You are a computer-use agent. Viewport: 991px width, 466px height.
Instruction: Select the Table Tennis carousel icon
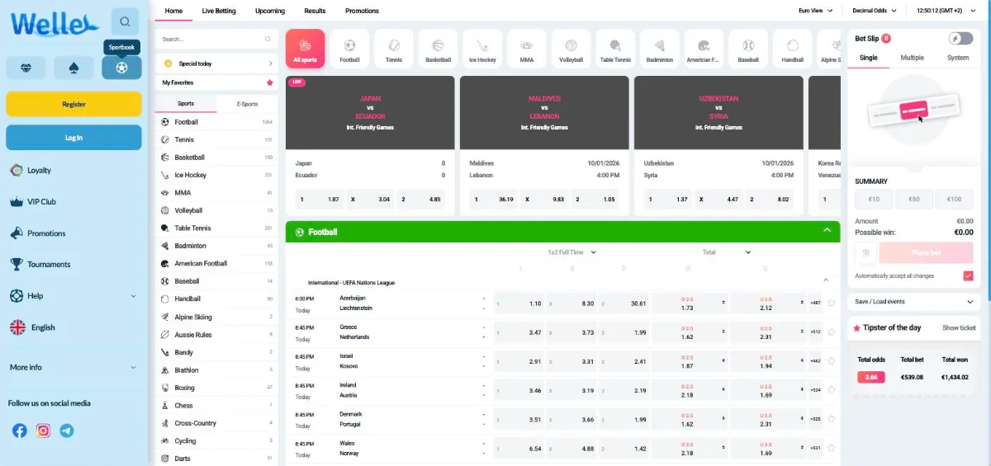615,49
